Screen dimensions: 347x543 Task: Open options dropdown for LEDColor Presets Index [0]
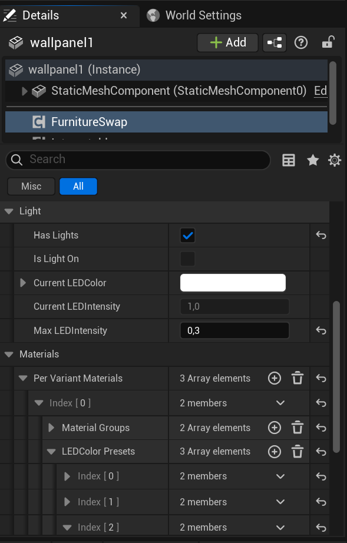[280, 476]
